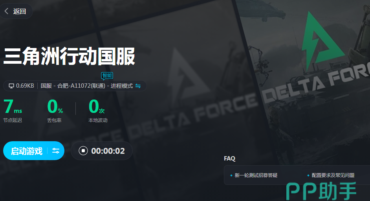
Task: Click the 0% 丢包率 packet loss readout
Action: coord(55,111)
